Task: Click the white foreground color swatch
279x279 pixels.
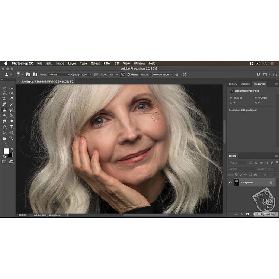Action: pyautogui.click(x=6, y=151)
